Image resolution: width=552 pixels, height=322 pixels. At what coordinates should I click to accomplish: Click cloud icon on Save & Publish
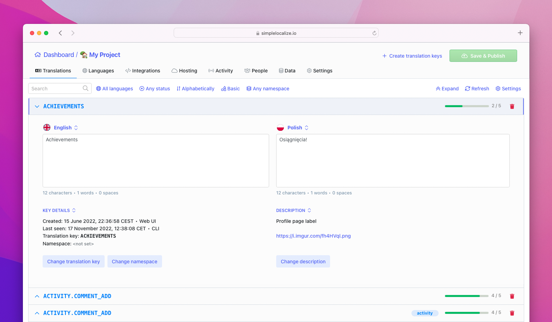tap(465, 56)
